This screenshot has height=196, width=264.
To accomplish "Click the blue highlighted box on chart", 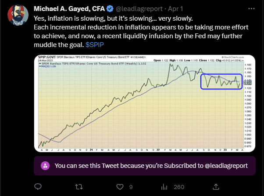I will coord(221,81).
